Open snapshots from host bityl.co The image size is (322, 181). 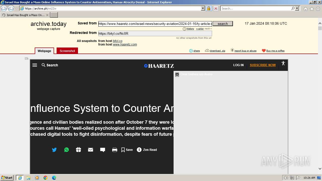[x=117, y=41]
